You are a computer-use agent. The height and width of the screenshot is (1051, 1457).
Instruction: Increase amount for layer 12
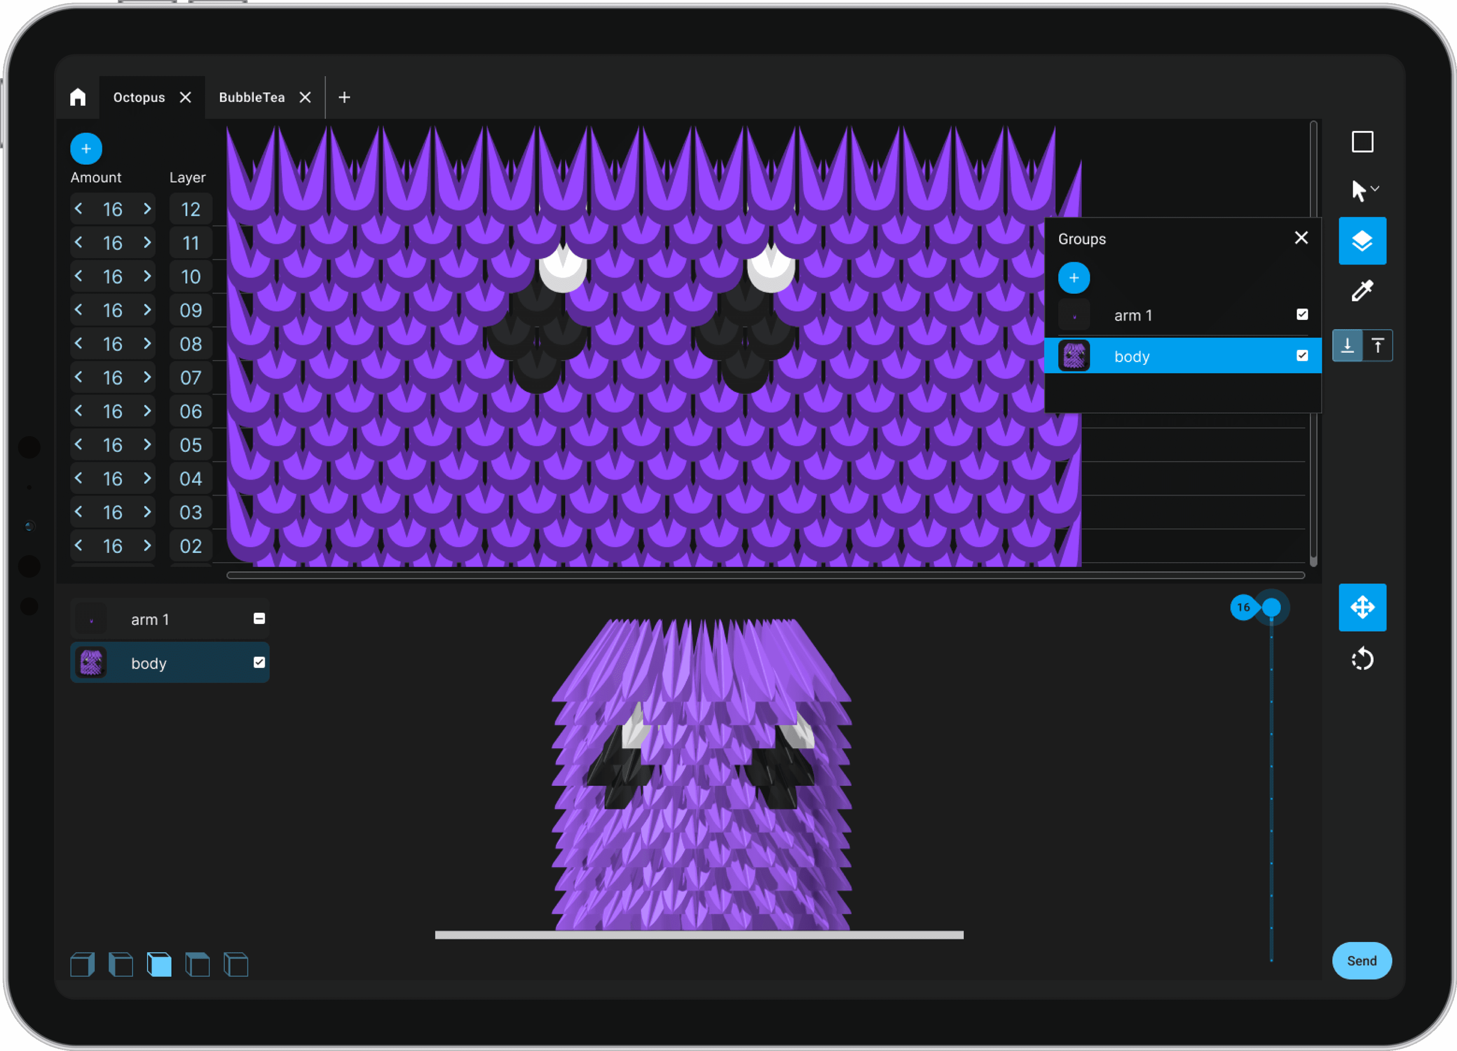pyautogui.click(x=147, y=209)
